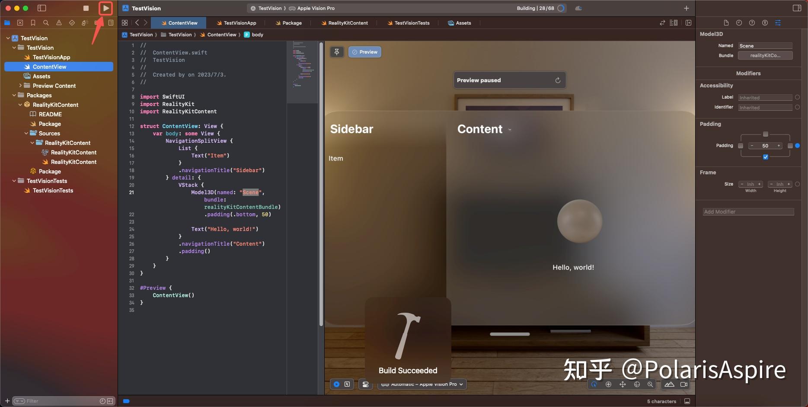Viewport: 808px width, 407px height.
Task: Open the Automatic – Apple Vision Pro dropdown
Action: coord(422,384)
